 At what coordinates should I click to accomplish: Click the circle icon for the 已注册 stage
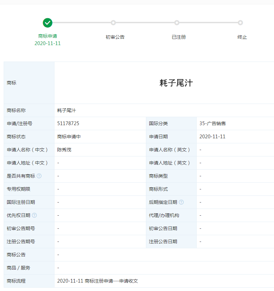pyautogui.click(x=177, y=23)
